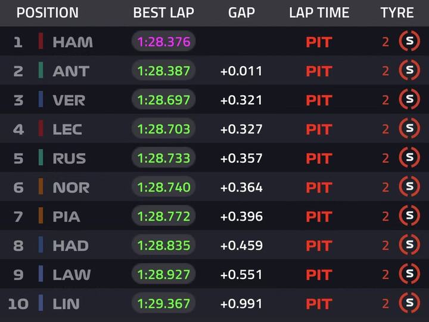Click the purple 1:28.376 best lap pill
The image size is (429, 322).
[164, 41]
